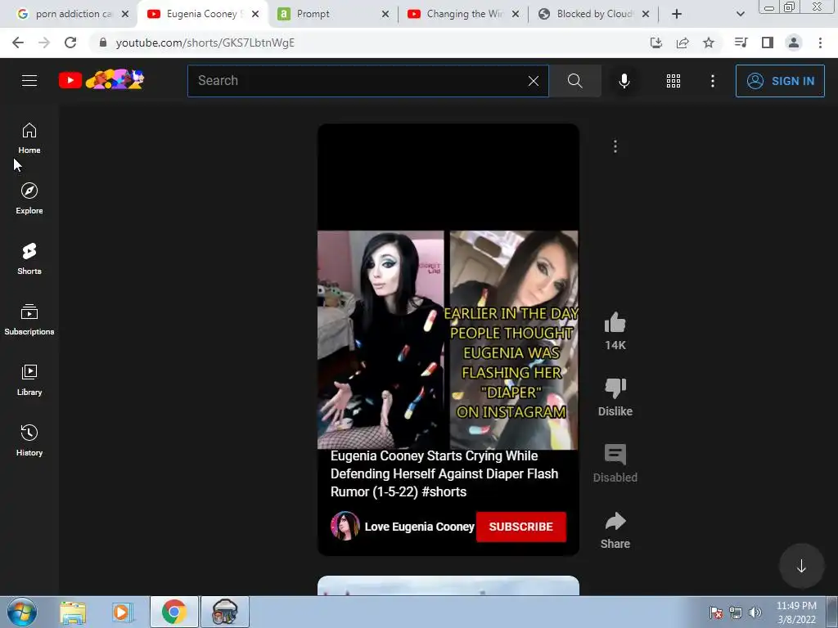
Task: Open the volume speaker tray icon
Action: tap(755, 612)
